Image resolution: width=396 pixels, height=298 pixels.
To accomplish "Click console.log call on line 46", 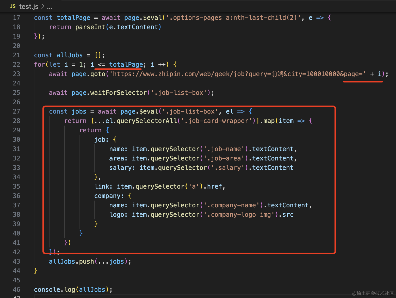I will pyautogui.click(x=55, y=290).
